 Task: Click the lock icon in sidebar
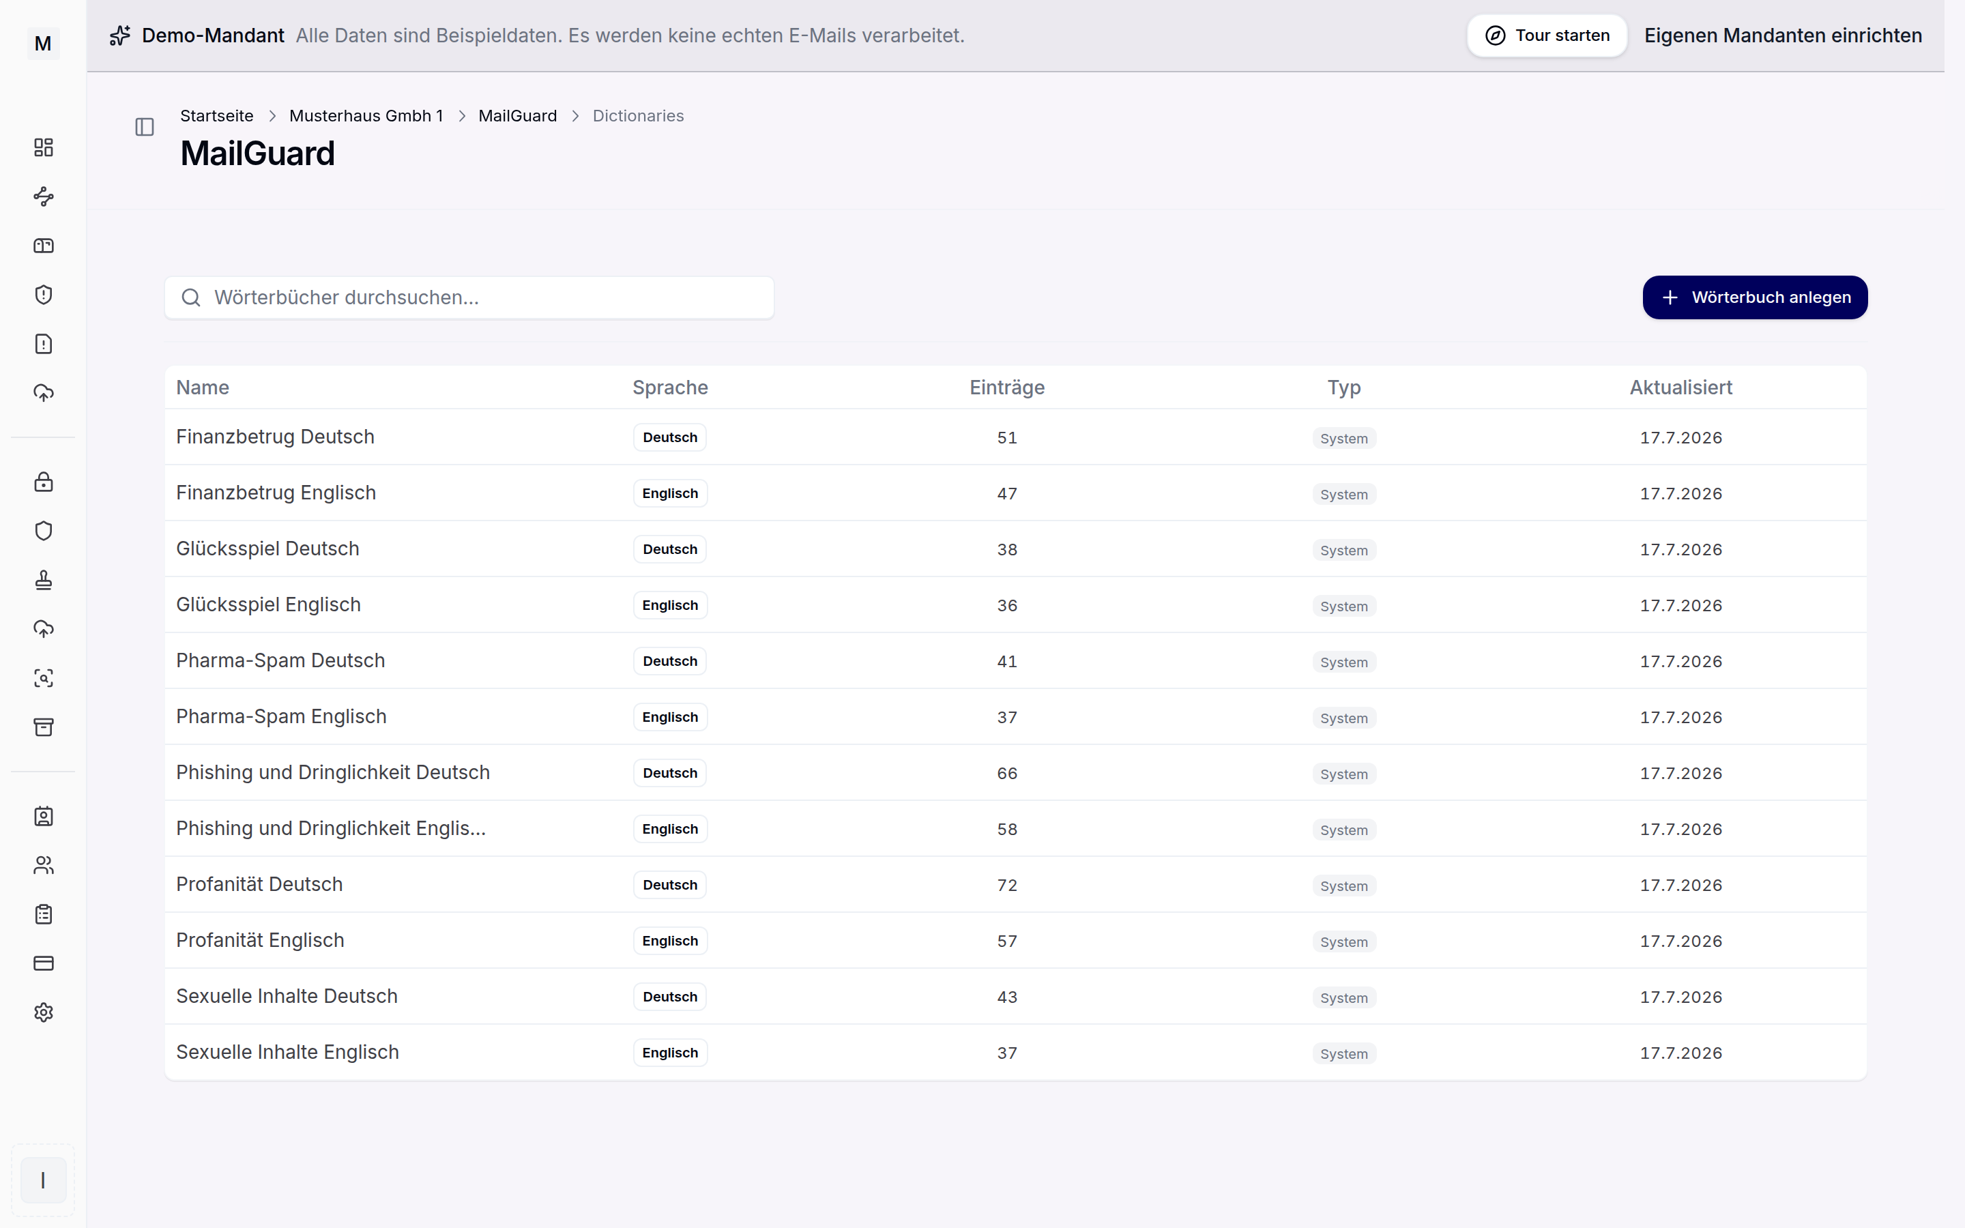pyautogui.click(x=43, y=482)
